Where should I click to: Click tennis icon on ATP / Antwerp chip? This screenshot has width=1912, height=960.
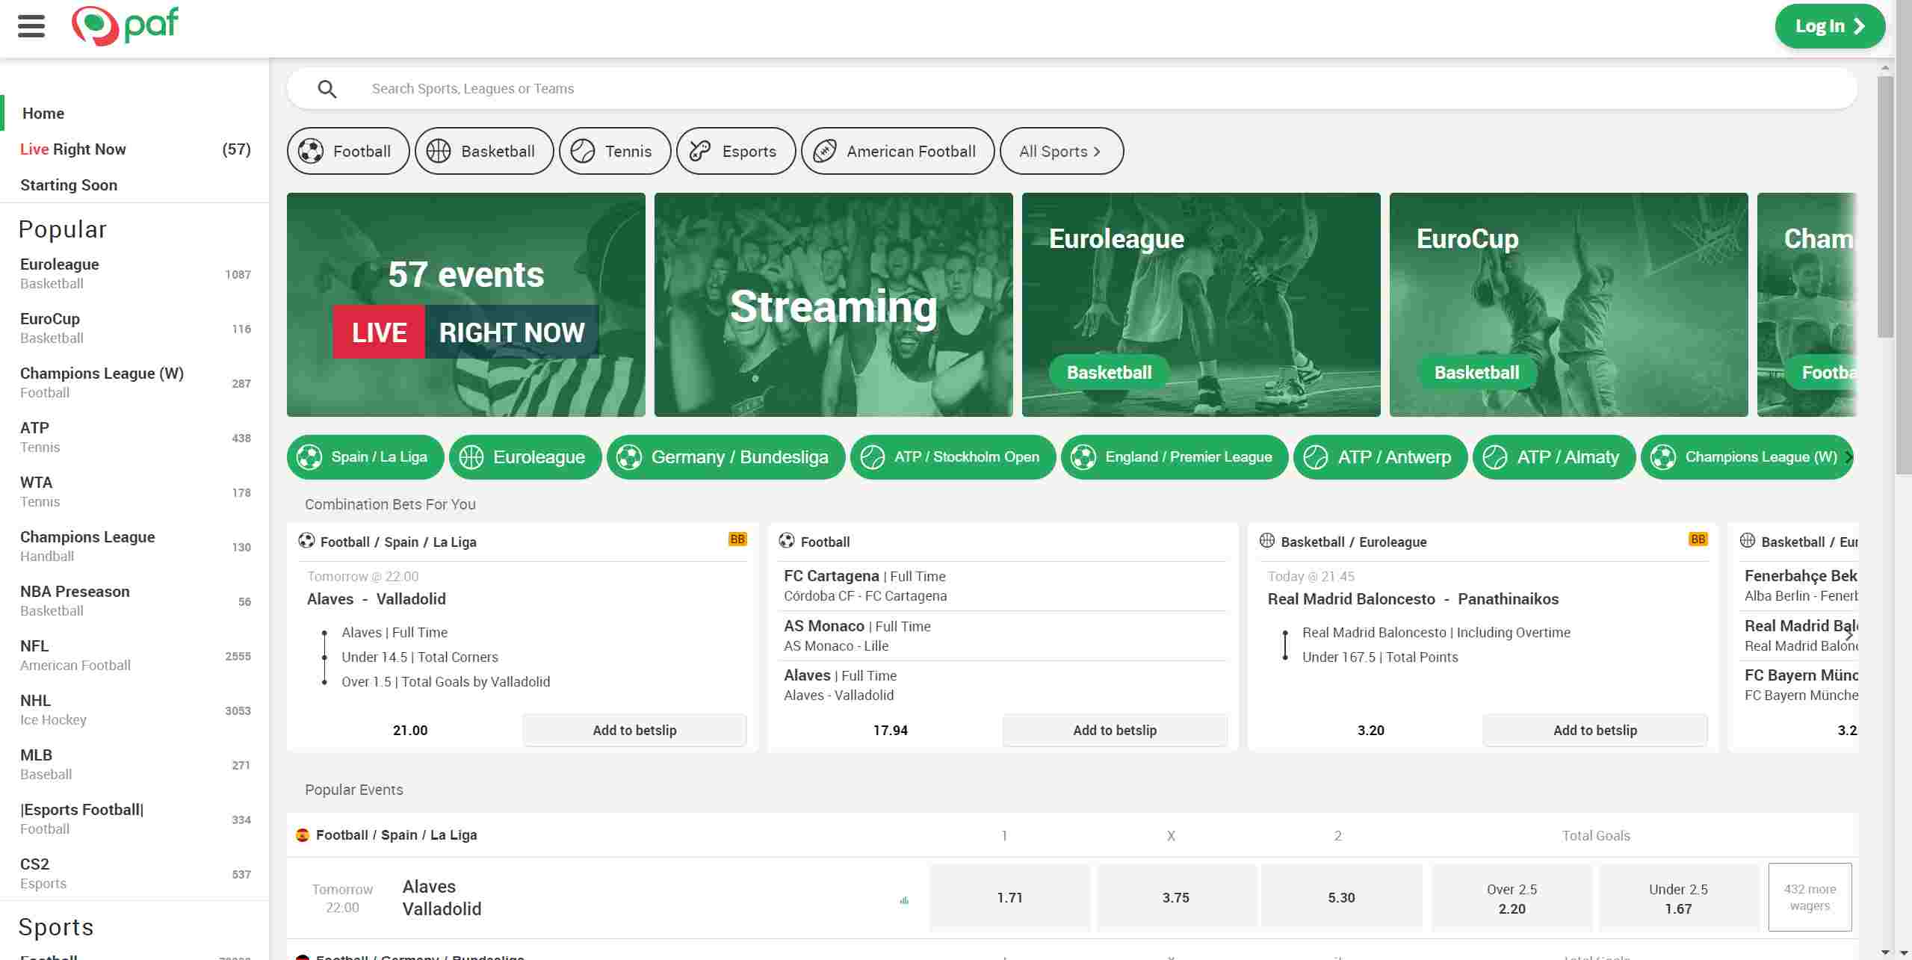(x=1316, y=456)
